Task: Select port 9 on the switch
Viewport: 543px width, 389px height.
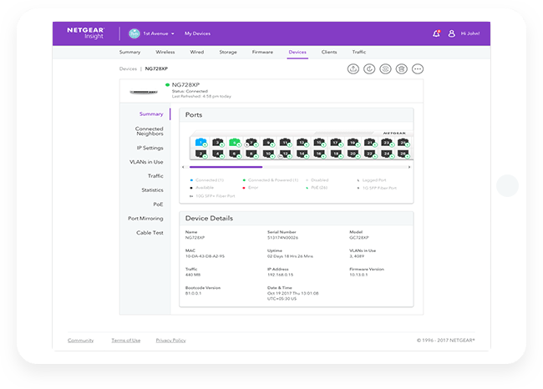Action: point(268,142)
